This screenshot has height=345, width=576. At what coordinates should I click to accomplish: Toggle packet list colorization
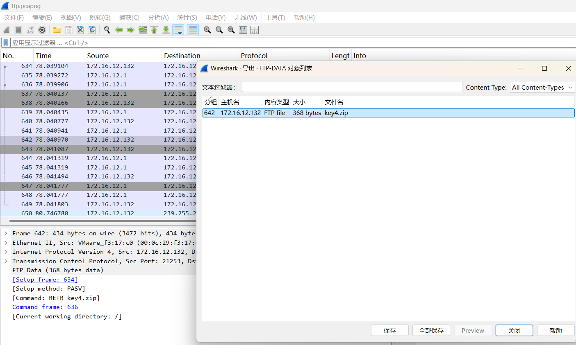tap(193, 30)
